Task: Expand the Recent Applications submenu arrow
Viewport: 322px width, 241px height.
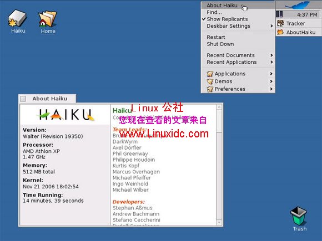Action: click(x=271, y=62)
